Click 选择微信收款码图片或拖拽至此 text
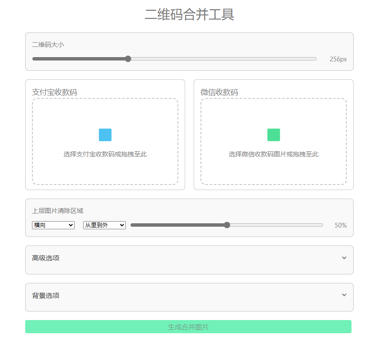 (273, 154)
